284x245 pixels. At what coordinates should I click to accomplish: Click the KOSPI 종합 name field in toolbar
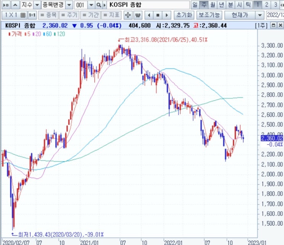[x=148, y=5]
